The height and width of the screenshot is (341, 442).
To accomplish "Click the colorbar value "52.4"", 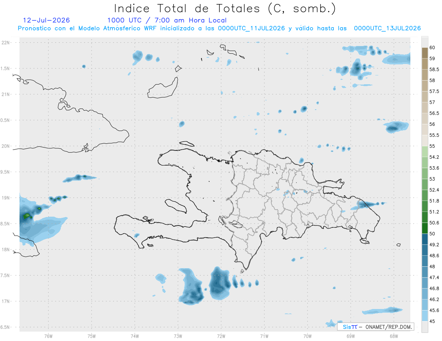I will point(434,190).
